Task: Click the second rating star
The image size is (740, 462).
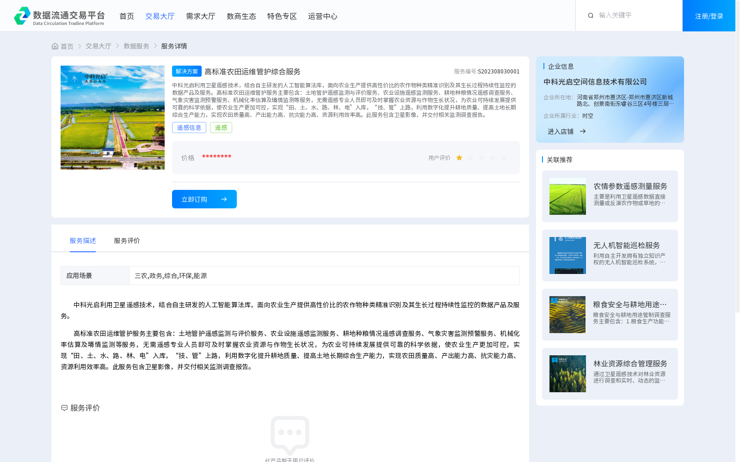Action: (470, 158)
